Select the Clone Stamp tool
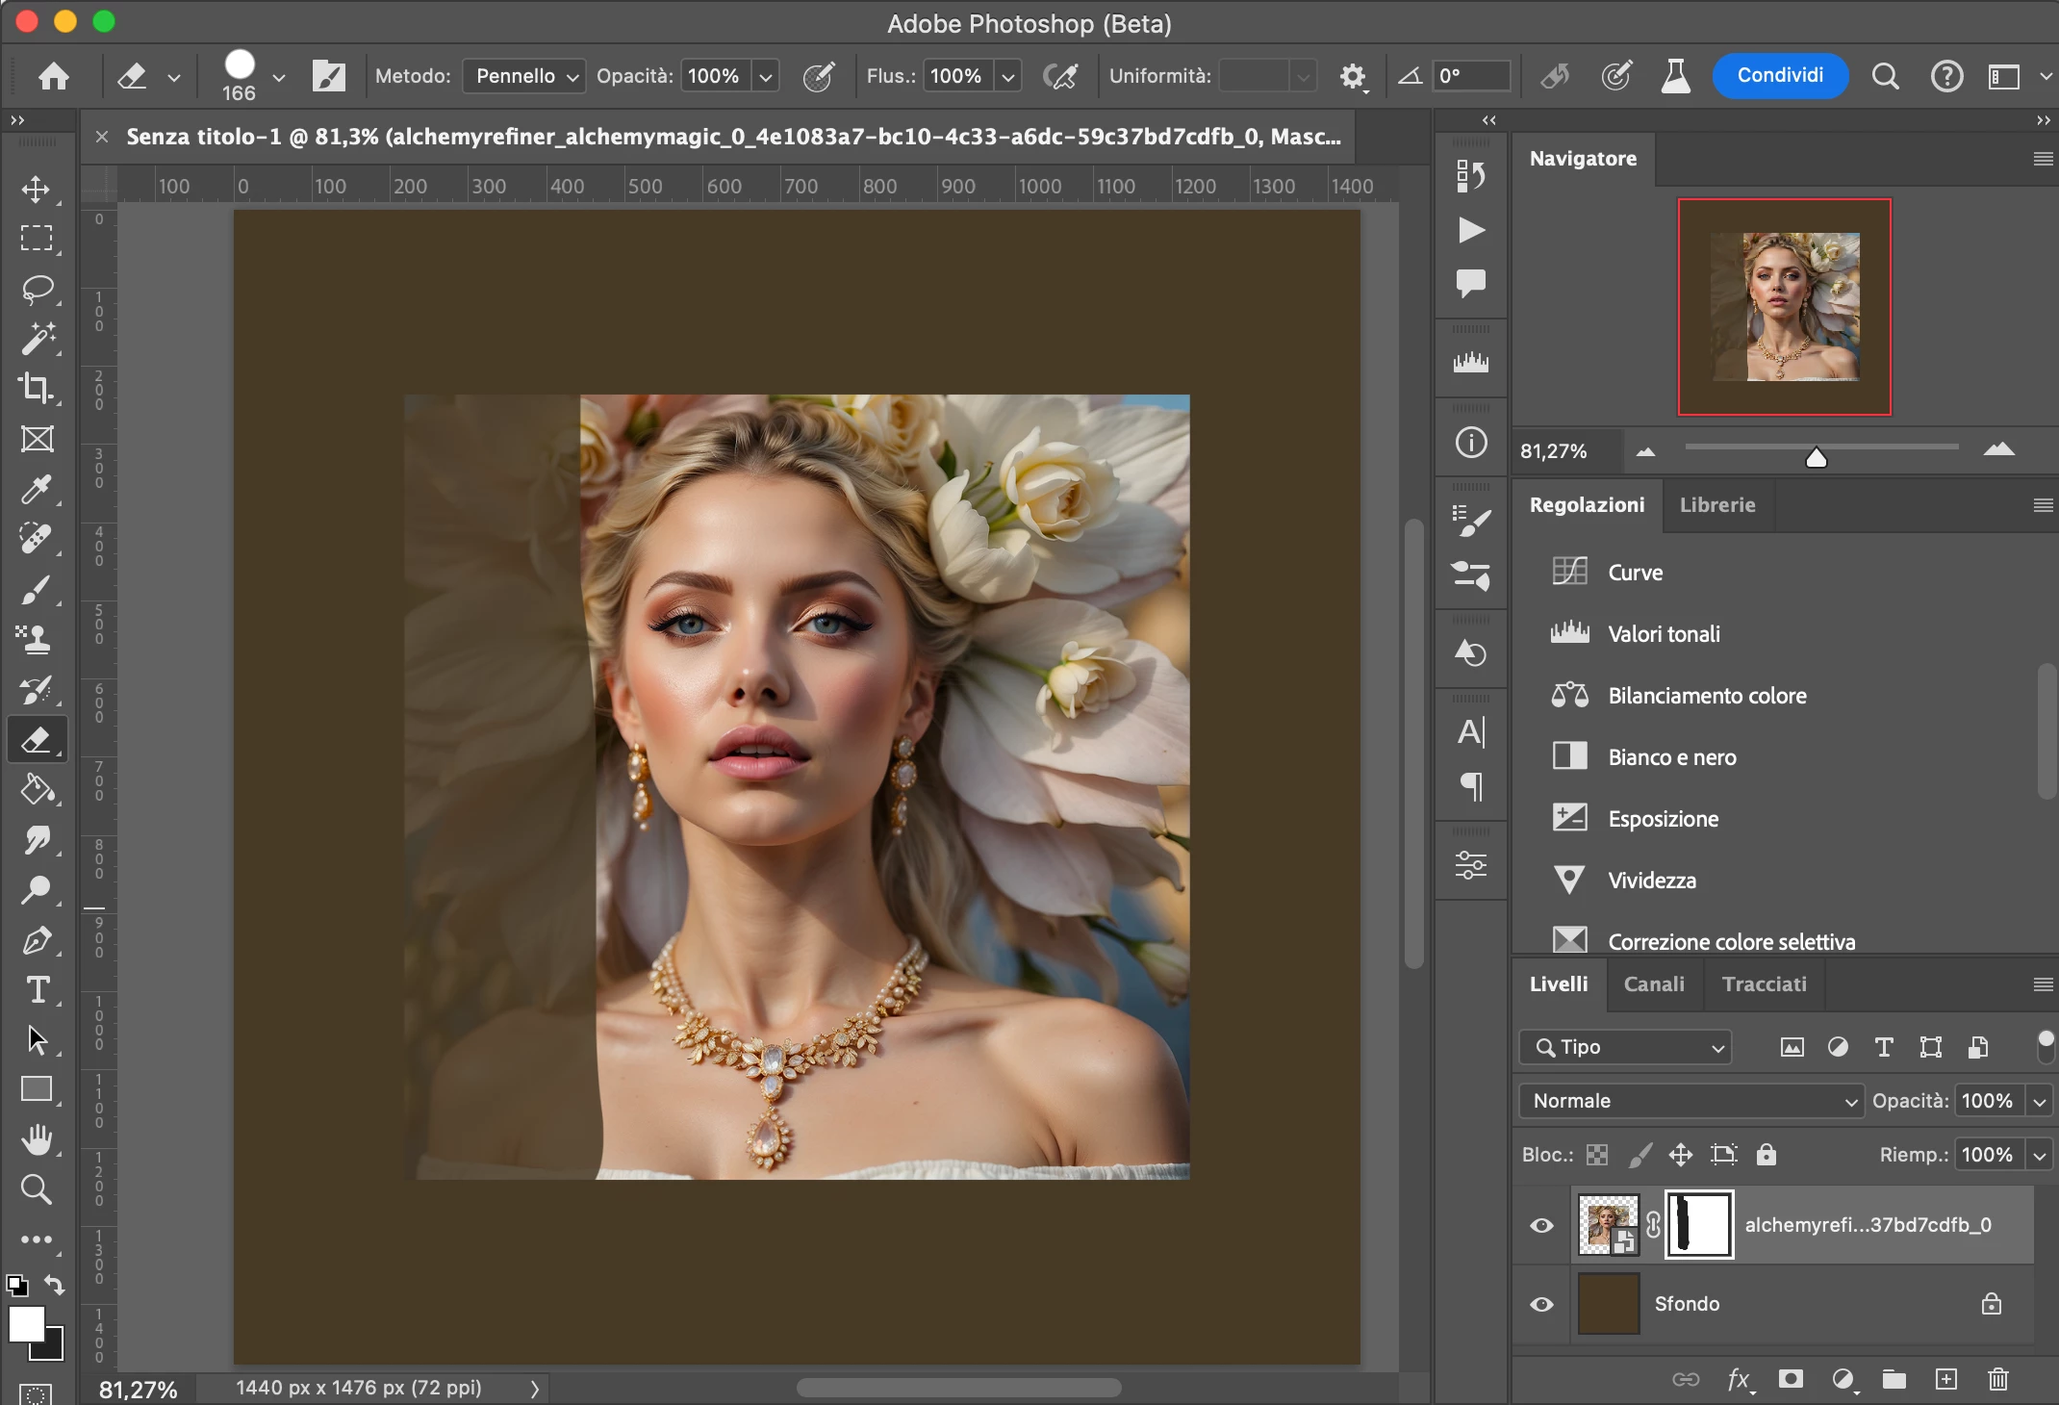This screenshot has height=1405, width=2059. click(x=36, y=639)
